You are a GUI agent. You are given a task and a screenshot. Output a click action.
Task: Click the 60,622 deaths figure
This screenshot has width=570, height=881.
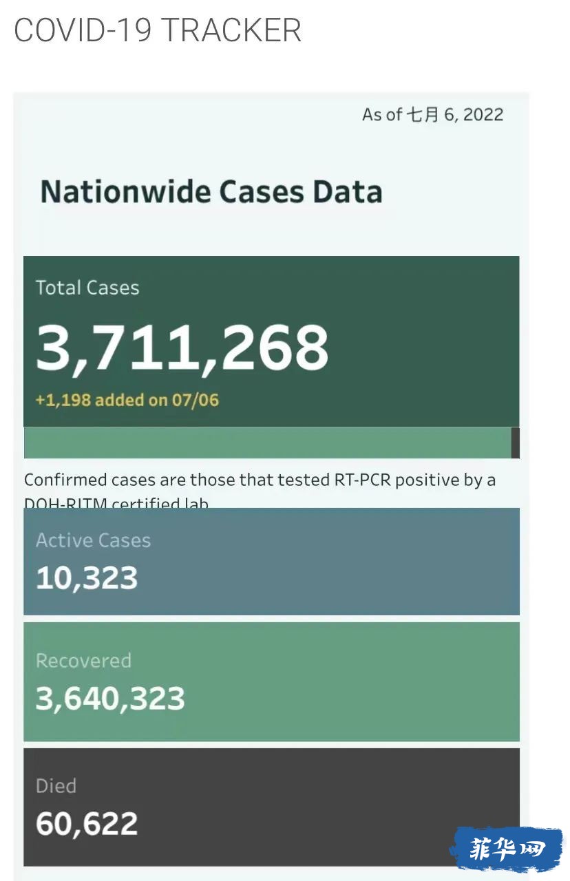[87, 824]
